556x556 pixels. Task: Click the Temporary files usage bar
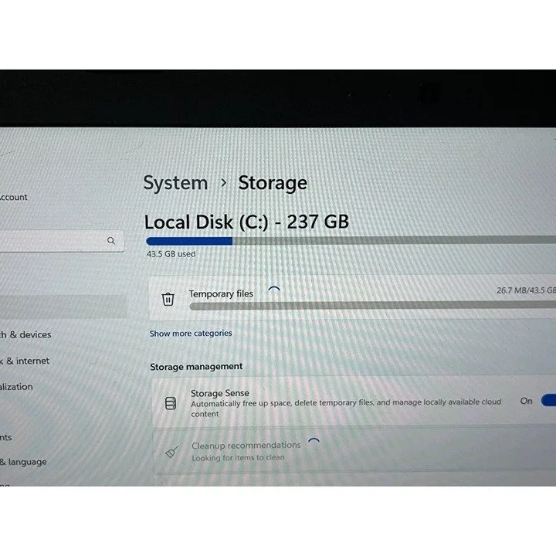[x=373, y=306]
